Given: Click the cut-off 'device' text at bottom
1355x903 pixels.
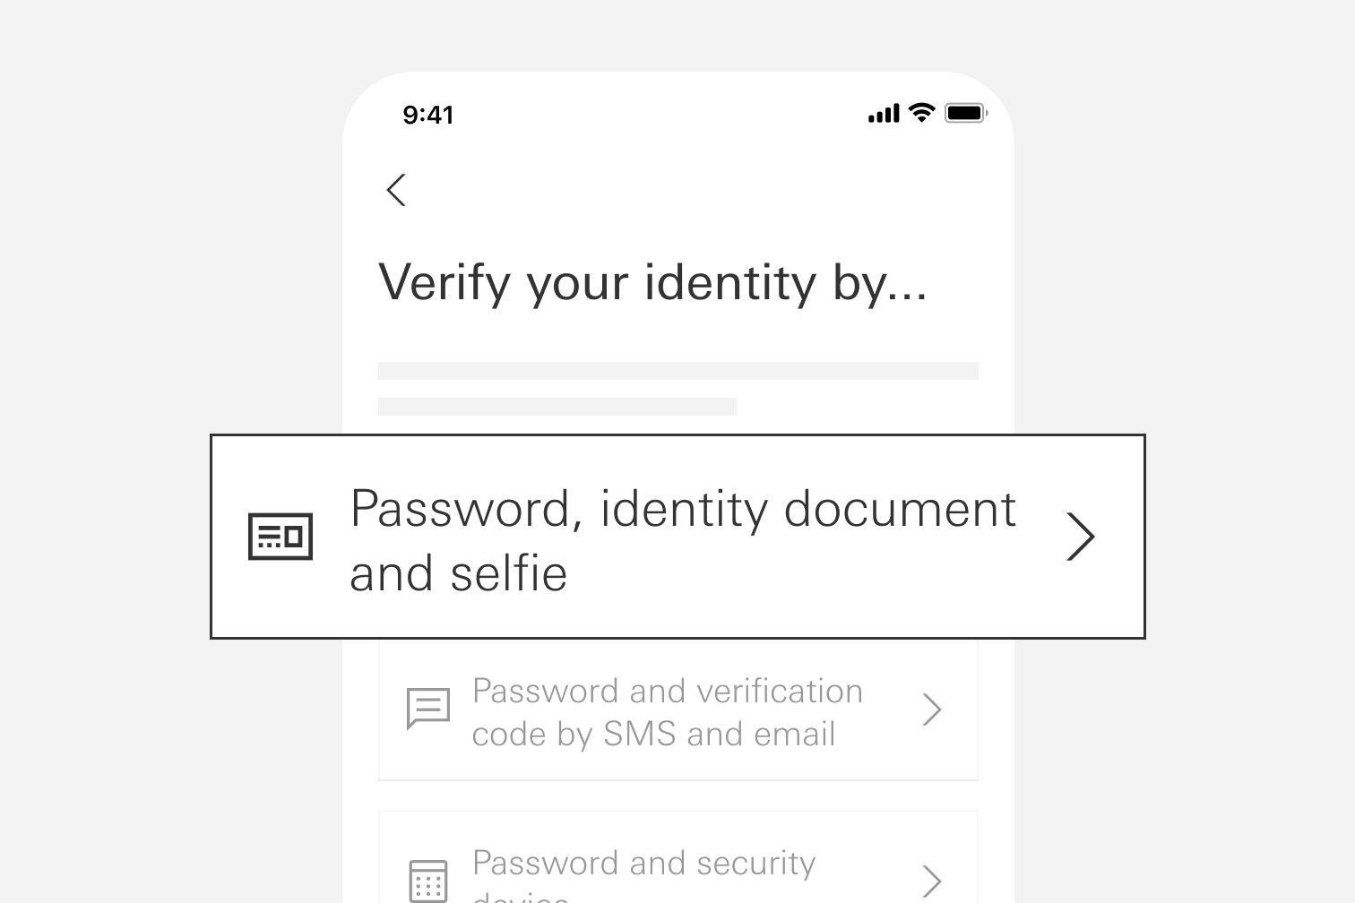Looking at the screenshot, I should [521, 896].
